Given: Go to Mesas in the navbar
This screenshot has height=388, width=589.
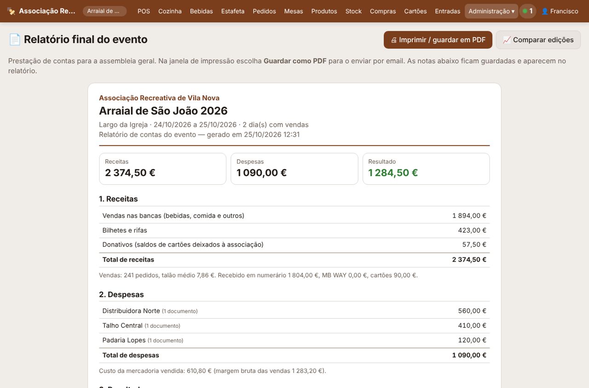Looking at the screenshot, I should (x=294, y=11).
